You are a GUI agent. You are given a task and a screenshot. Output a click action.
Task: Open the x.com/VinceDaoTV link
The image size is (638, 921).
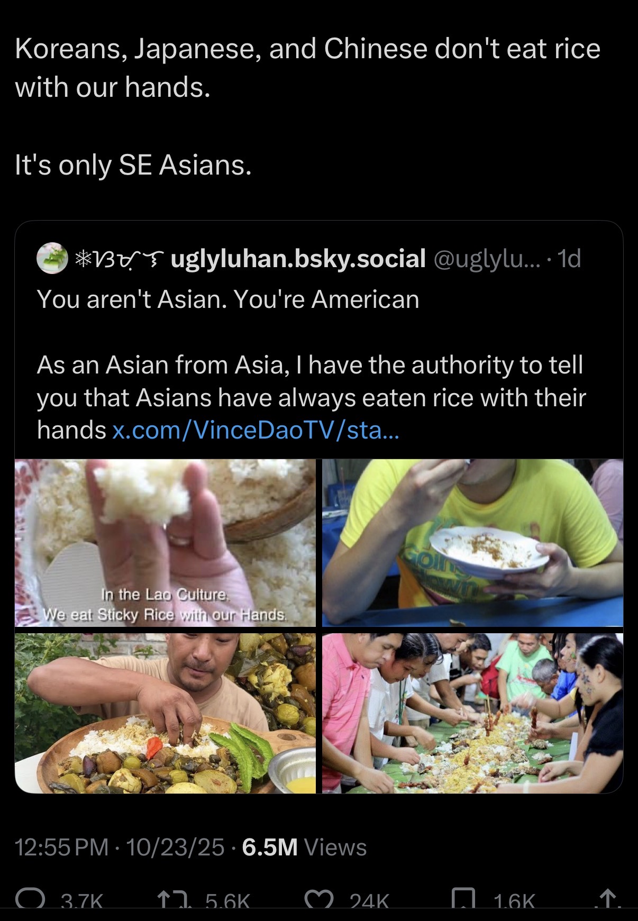pos(256,430)
